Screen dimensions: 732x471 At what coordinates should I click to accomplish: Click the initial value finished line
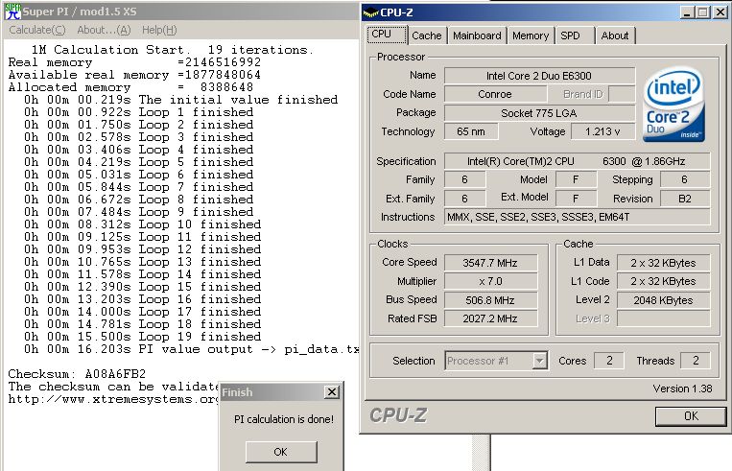180,100
